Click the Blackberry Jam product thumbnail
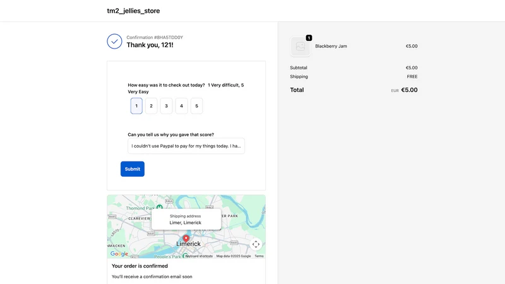Image resolution: width=505 pixels, height=284 pixels. tap(300, 46)
